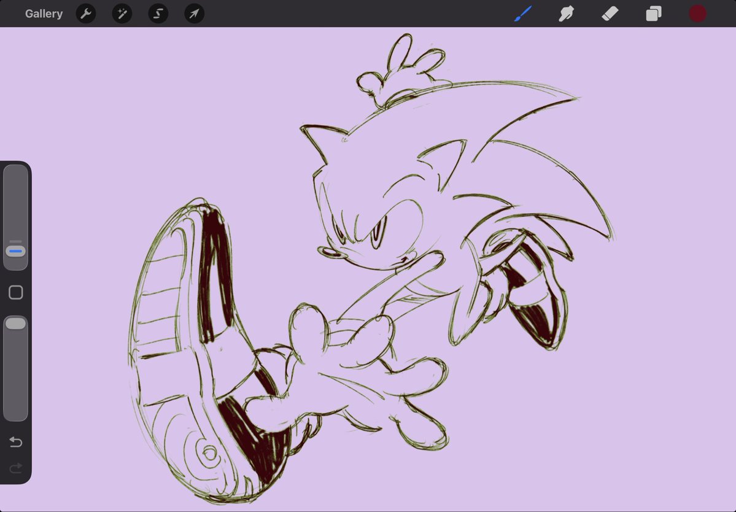Image resolution: width=736 pixels, height=512 pixels.
Task: Open the Adjustments magic wand menu
Action: coord(122,14)
